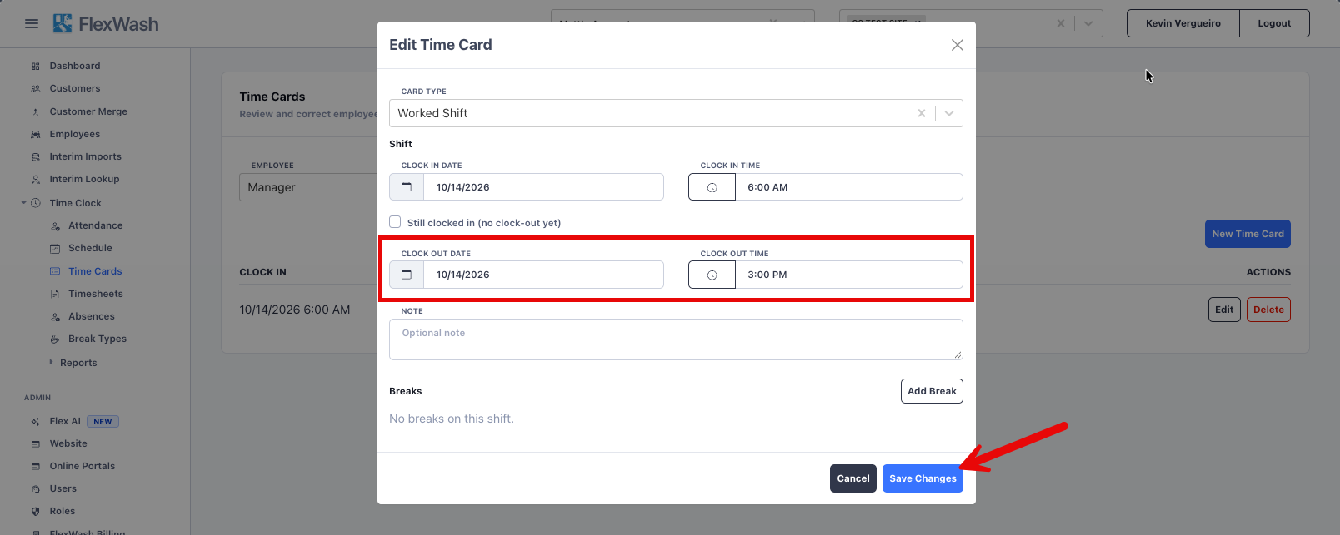
Task: Click the Timesheets sidebar icon
Action: pyautogui.click(x=55, y=294)
